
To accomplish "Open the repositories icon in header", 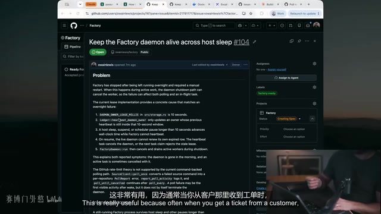I will [299, 26].
